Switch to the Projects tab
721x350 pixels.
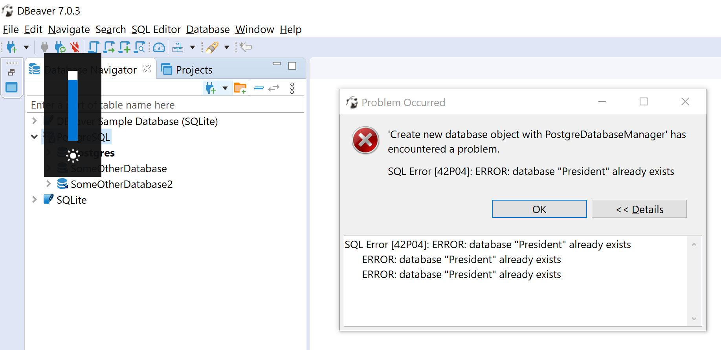187,70
